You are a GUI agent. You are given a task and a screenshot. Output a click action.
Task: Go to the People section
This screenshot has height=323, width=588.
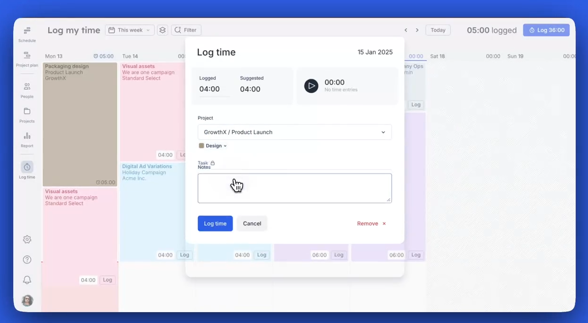tap(27, 90)
